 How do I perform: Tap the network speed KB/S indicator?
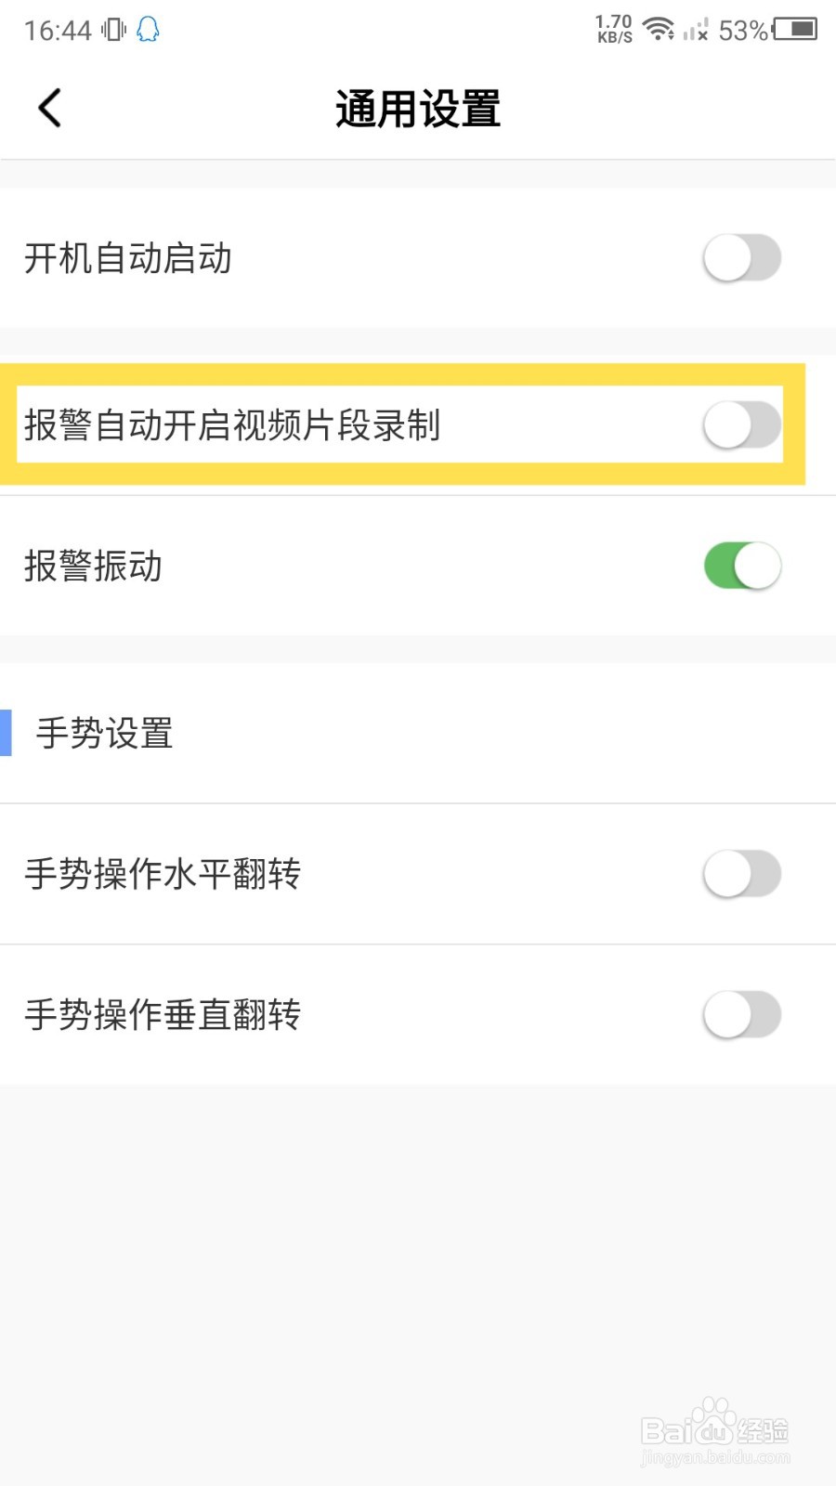[x=614, y=30]
